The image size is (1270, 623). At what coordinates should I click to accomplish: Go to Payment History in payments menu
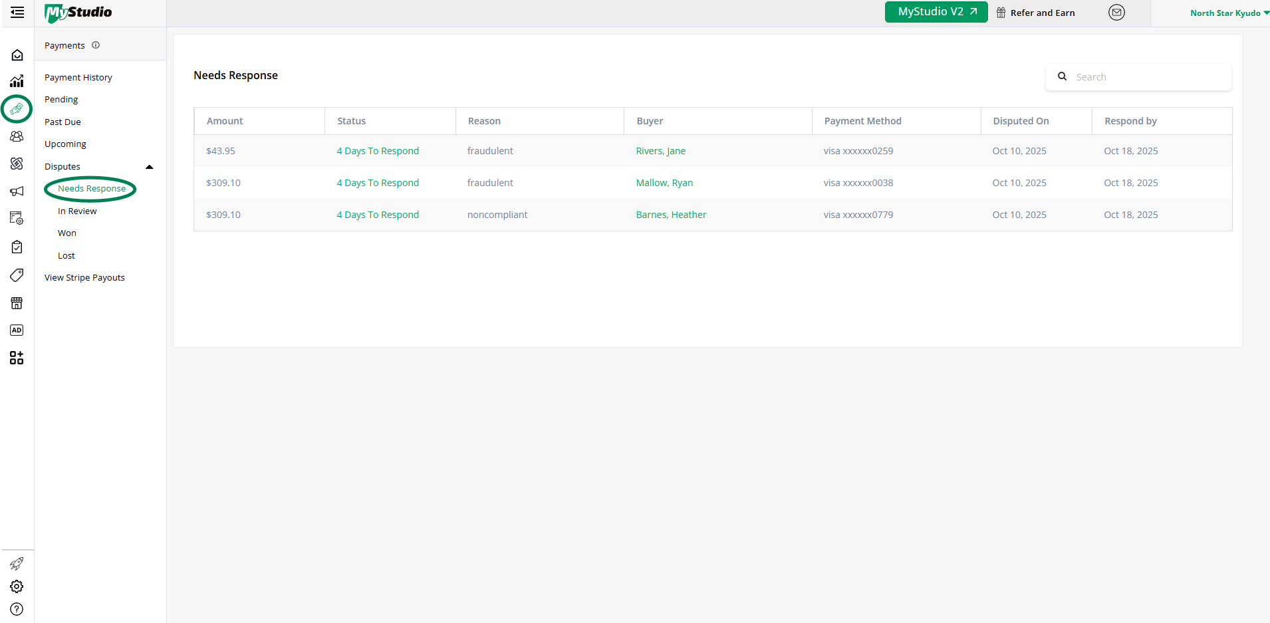(78, 78)
